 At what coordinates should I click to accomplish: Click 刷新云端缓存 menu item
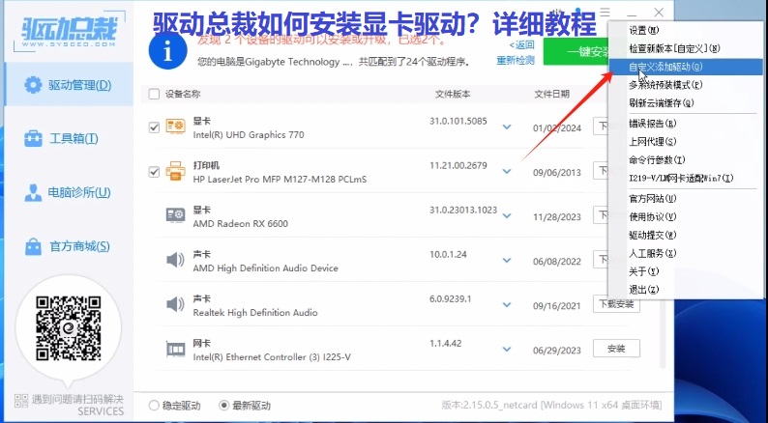pos(685,103)
